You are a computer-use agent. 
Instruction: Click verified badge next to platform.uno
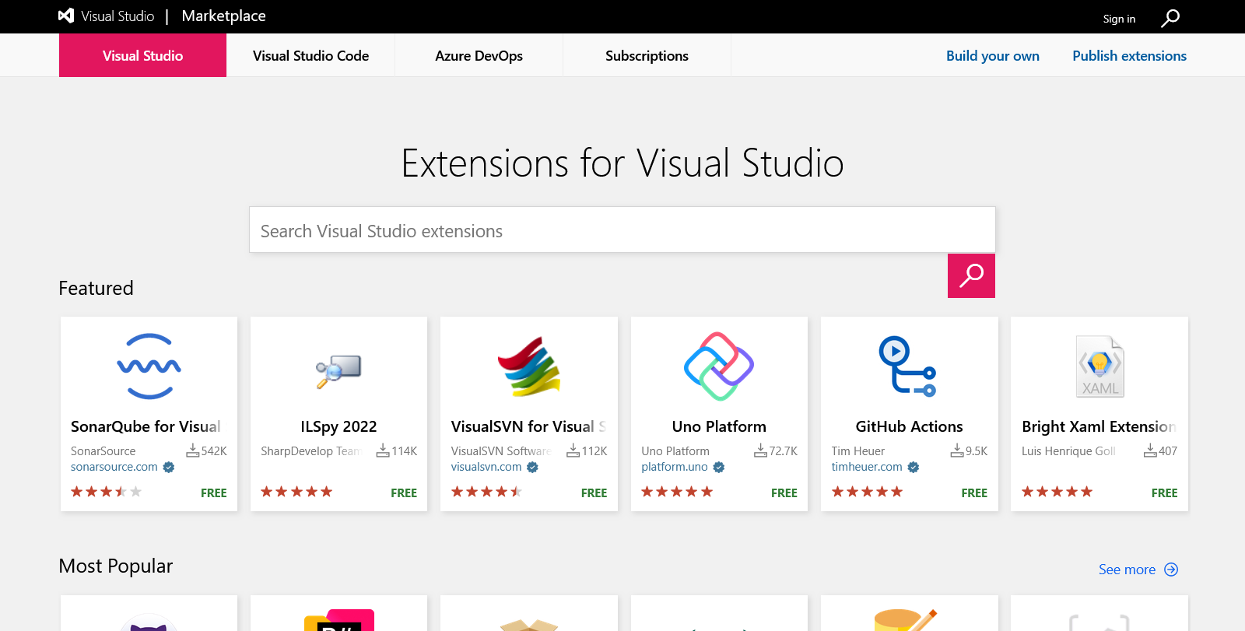[719, 468]
